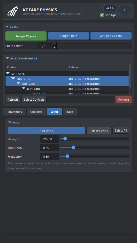Click the Refresh button

[13, 100]
